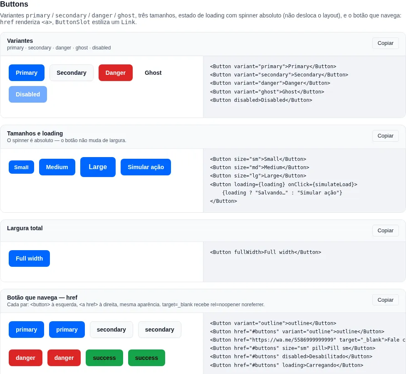The image size is (406, 374).
Task: Click the Largura total section title
Action: point(25,228)
